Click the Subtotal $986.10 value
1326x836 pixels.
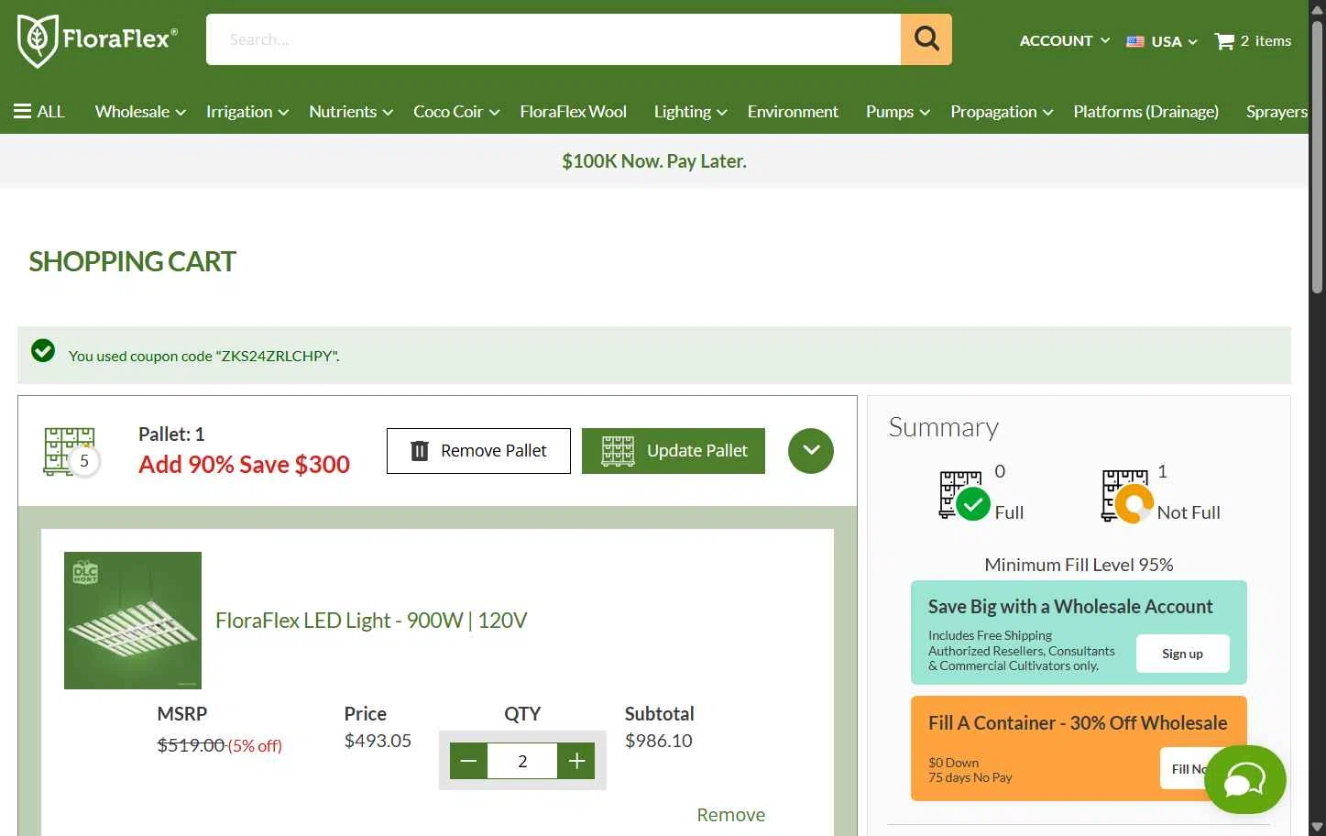tap(659, 741)
